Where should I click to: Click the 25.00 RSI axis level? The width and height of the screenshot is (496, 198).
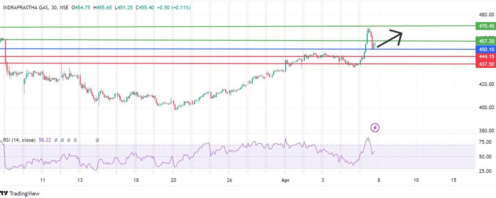[486, 171]
